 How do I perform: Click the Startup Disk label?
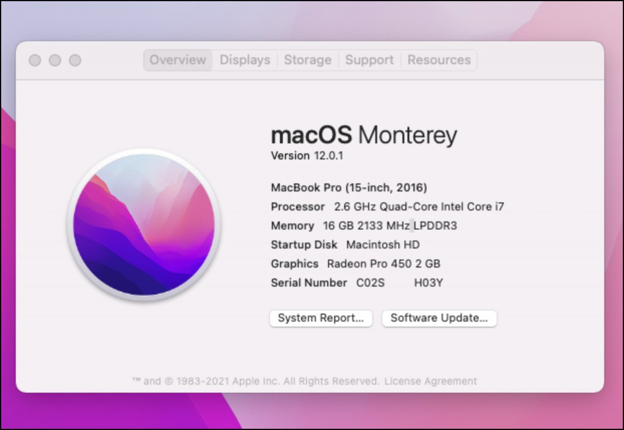[x=304, y=244]
